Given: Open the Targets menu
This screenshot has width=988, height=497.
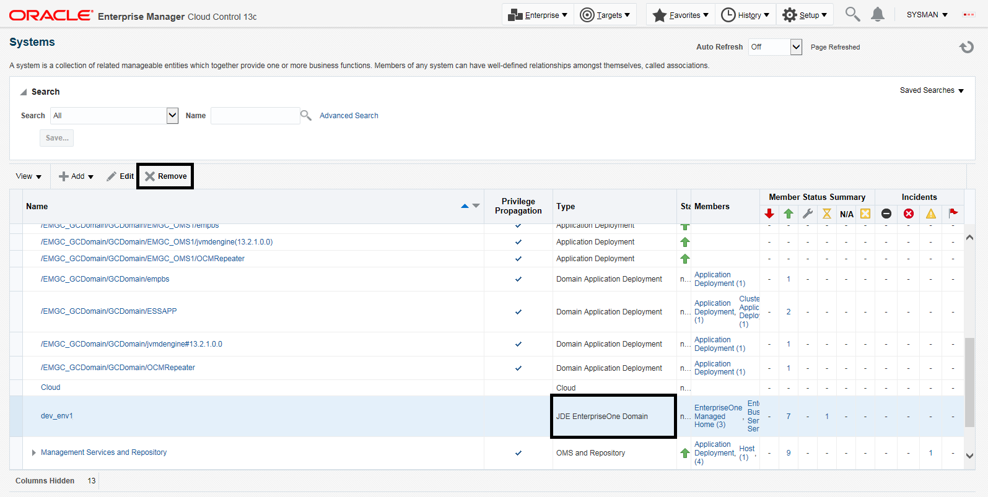Looking at the screenshot, I should click(x=605, y=15).
